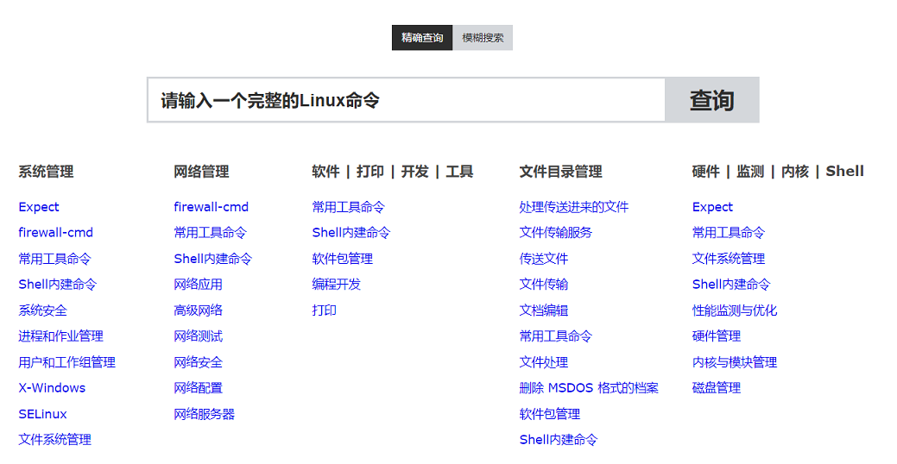Open the 系统安全 link
Viewport: 897px width, 464px height.
click(42, 310)
